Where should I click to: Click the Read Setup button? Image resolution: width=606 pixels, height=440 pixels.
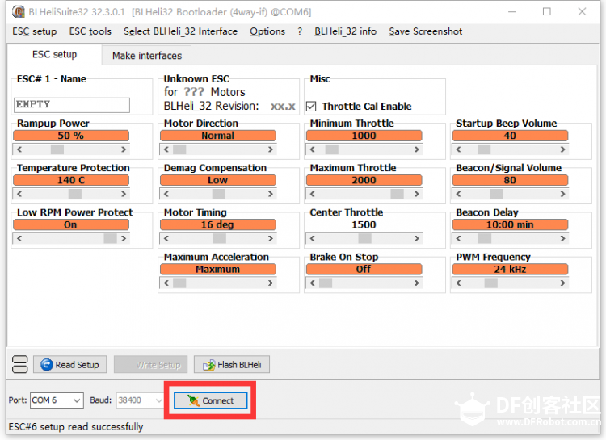coord(70,364)
